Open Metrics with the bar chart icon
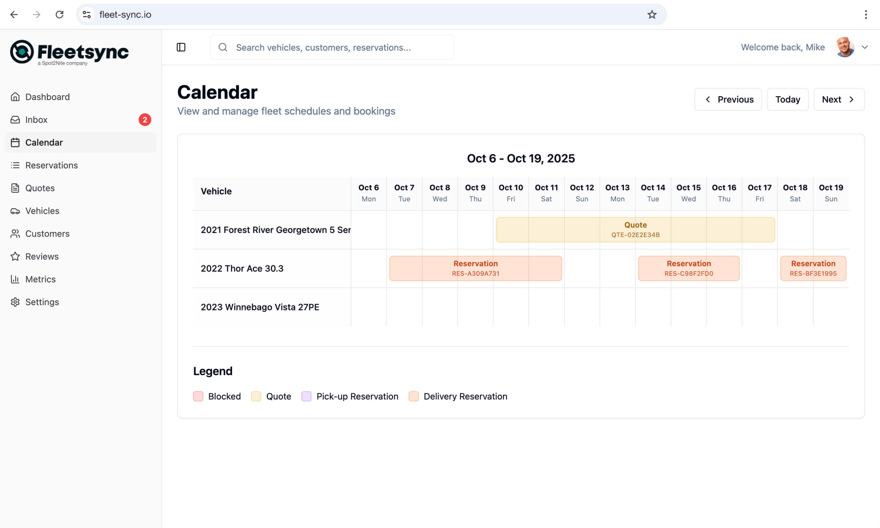The height and width of the screenshot is (528, 880). click(x=15, y=279)
